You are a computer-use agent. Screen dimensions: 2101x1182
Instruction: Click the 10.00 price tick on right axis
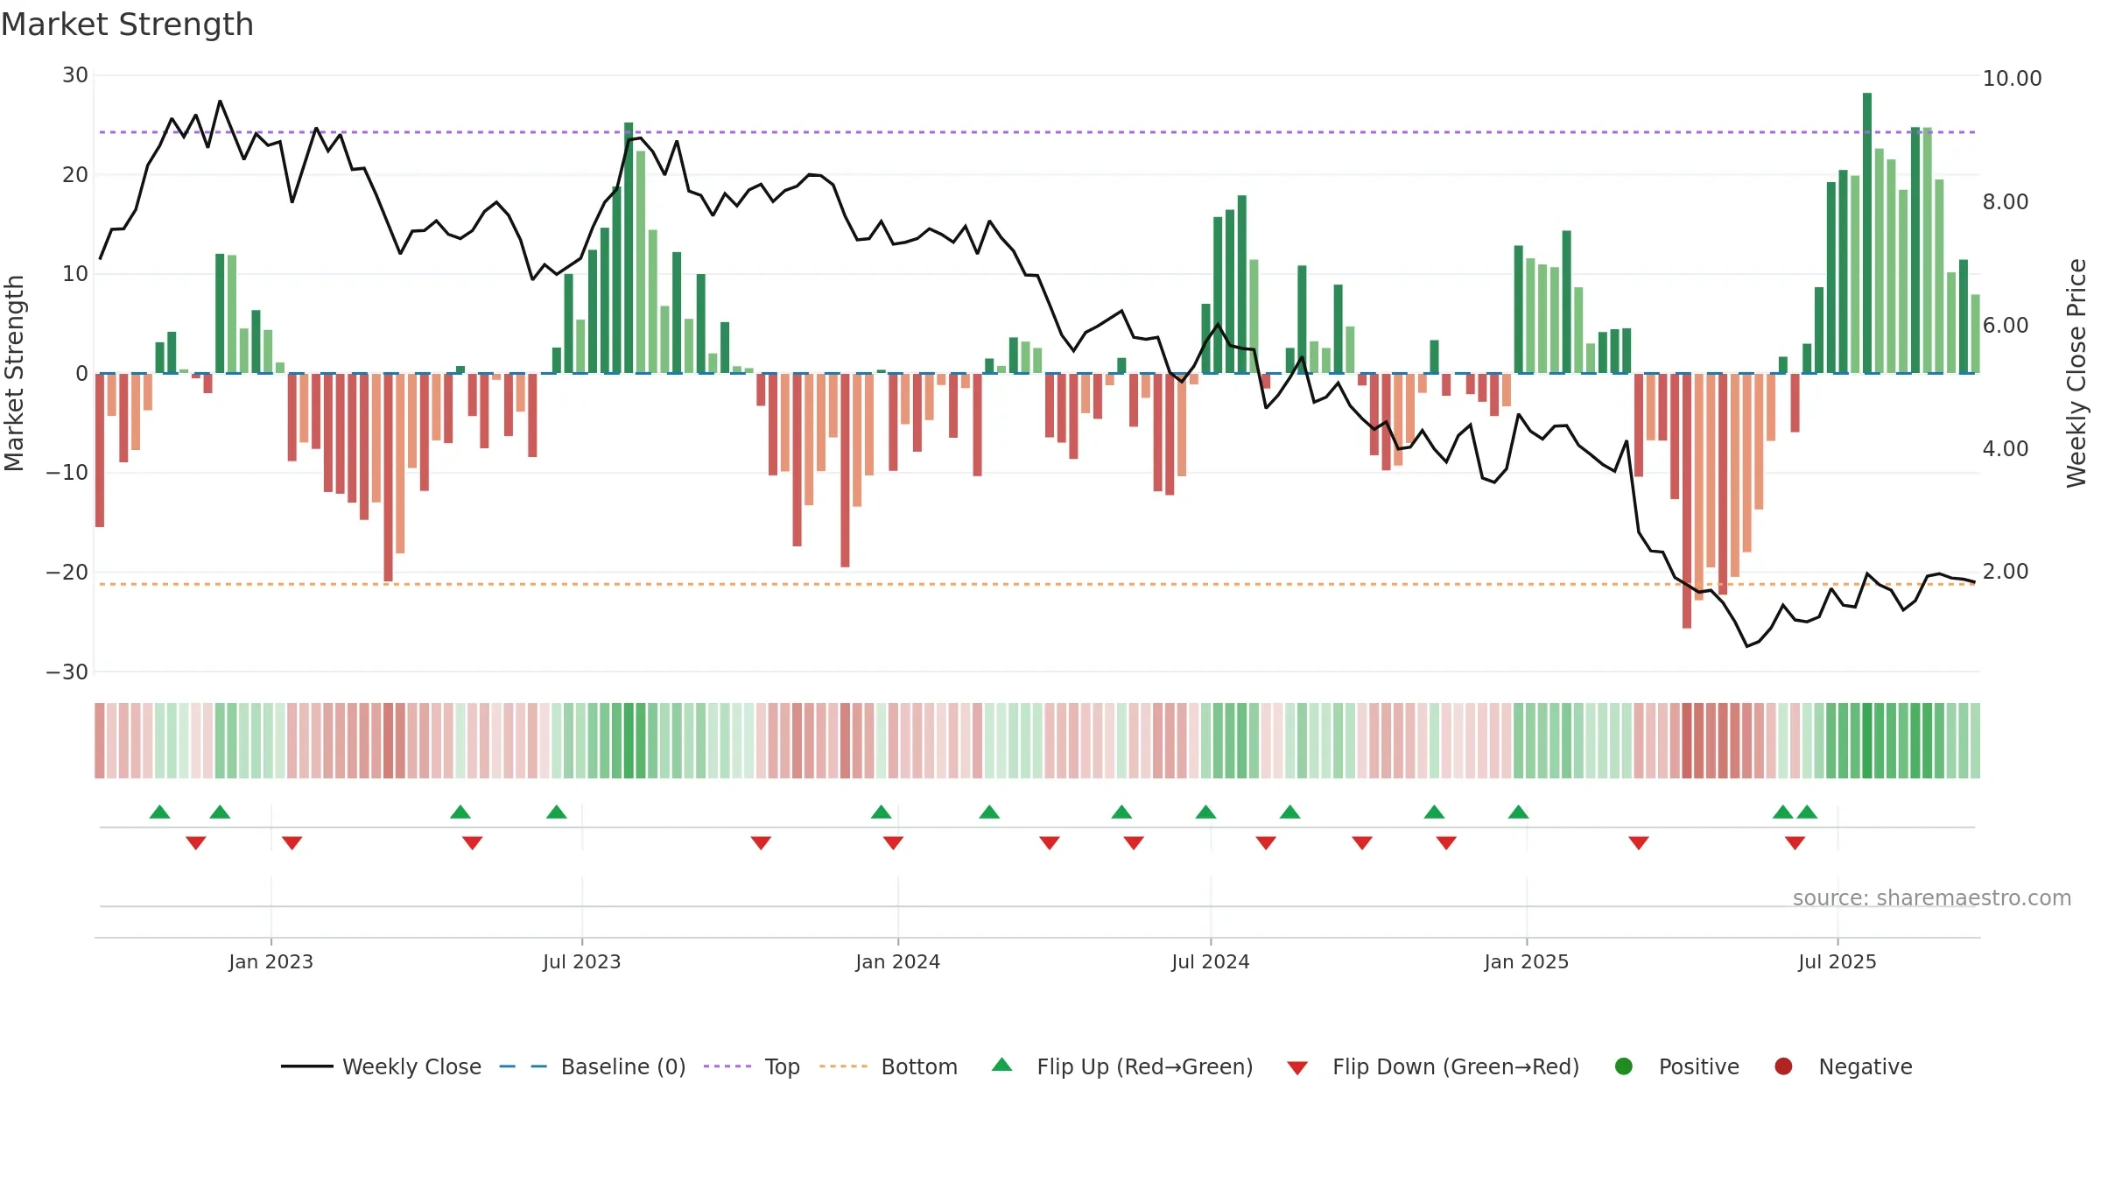click(2012, 79)
